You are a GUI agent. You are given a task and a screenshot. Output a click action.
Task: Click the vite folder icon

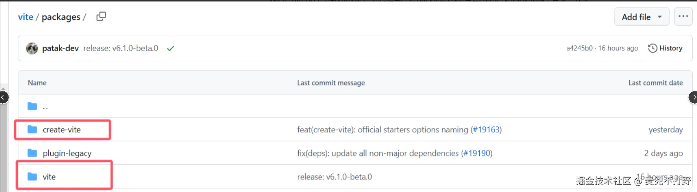click(33, 177)
